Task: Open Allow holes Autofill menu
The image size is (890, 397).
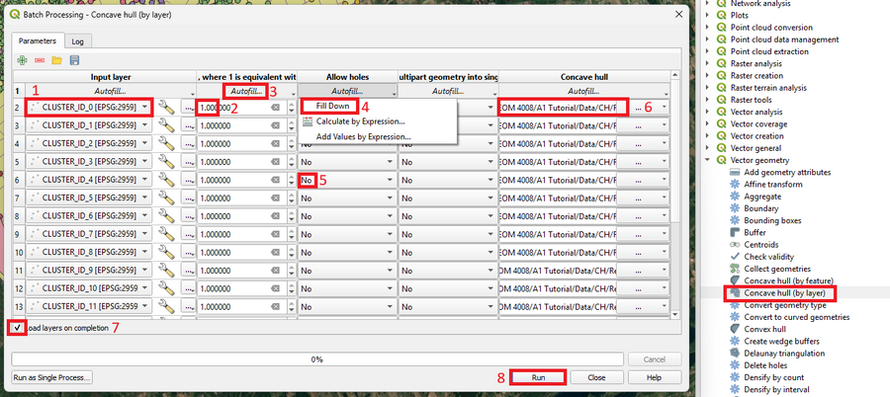Action: 347,91
